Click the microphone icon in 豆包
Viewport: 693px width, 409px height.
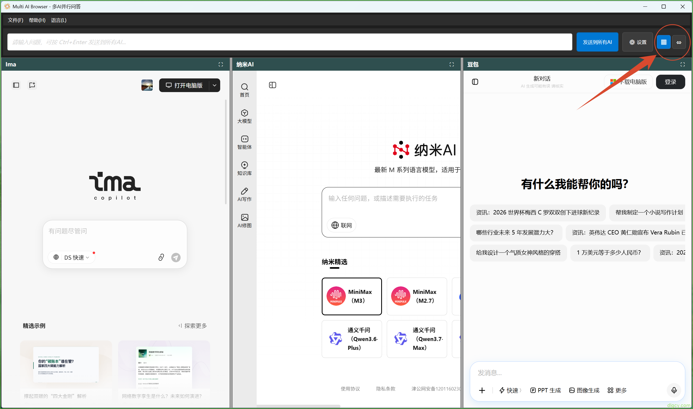(674, 390)
